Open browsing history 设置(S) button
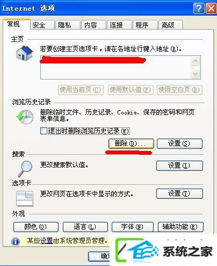Screen dimensions: 217x266 click(x=179, y=143)
